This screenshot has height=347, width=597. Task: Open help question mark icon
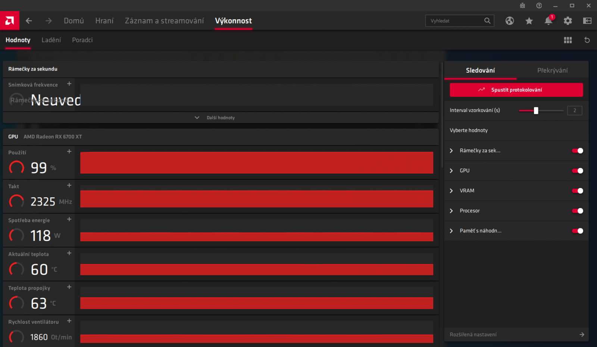coord(539,6)
